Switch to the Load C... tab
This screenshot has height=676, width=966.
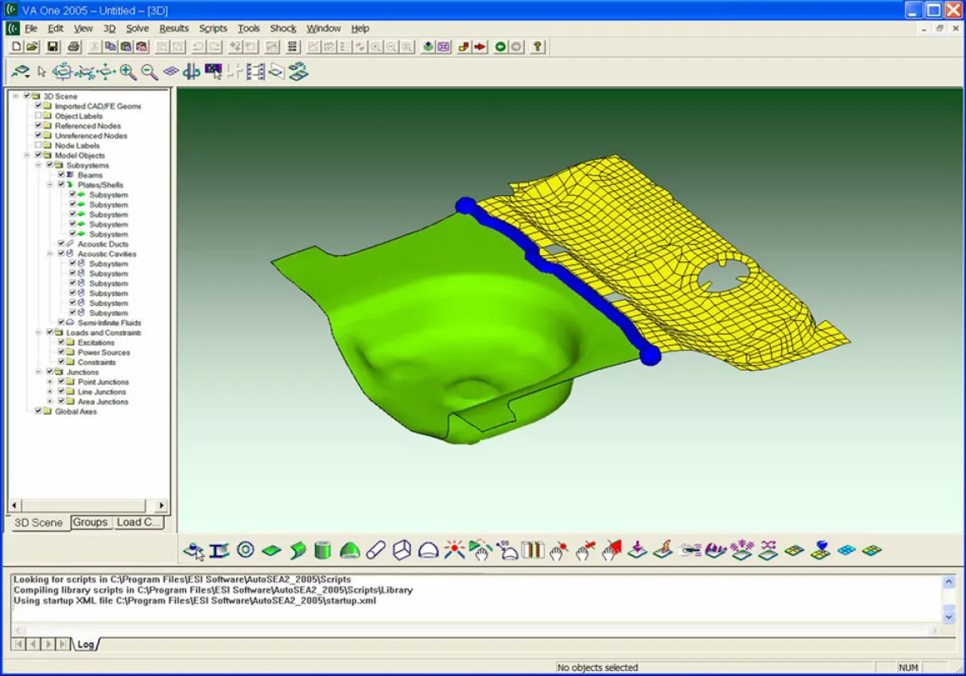coord(138,522)
